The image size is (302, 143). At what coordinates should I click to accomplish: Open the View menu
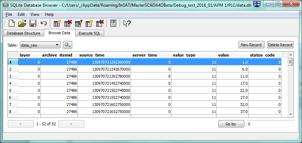[x=35, y=14]
